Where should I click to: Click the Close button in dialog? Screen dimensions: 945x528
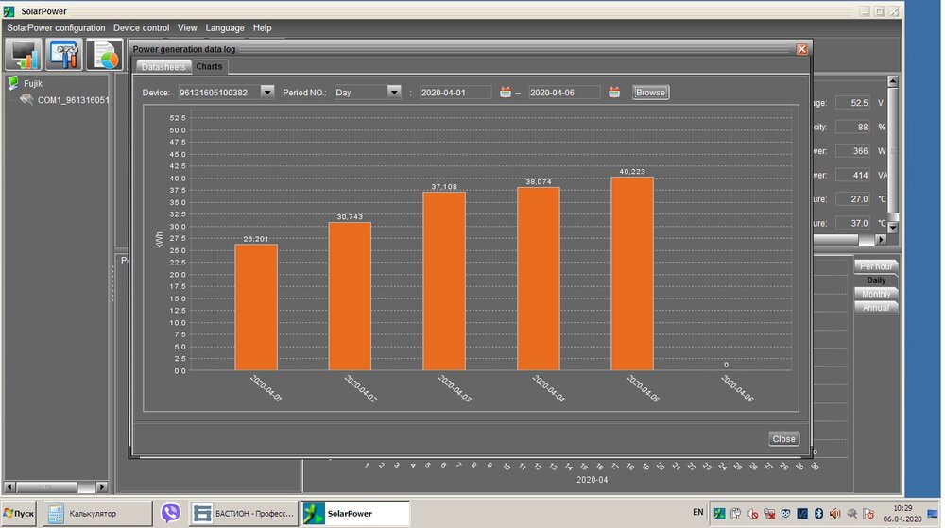pyautogui.click(x=783, y=439)
